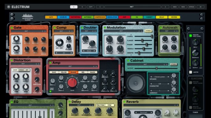
Task: Next Cabinet Speaker type arrow
Action: tap(168, 77)
